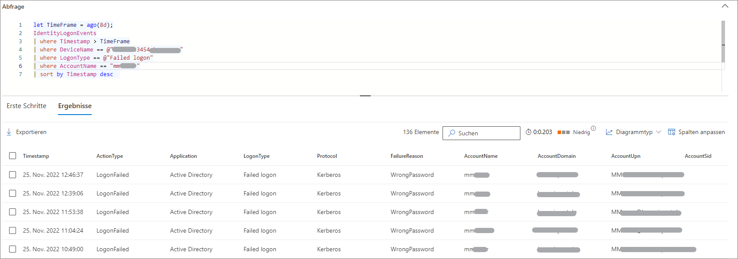Click the Exportieren link text
738x259 pixels.
coord(31,132)
